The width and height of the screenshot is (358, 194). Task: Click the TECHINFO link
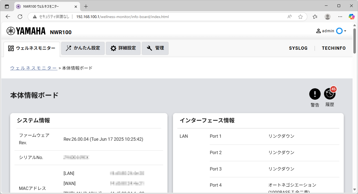334,48
